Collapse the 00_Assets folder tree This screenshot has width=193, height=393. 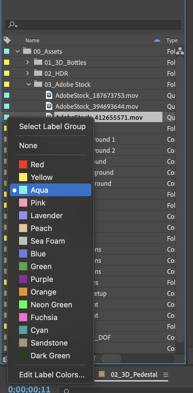(x=17, y=51)
